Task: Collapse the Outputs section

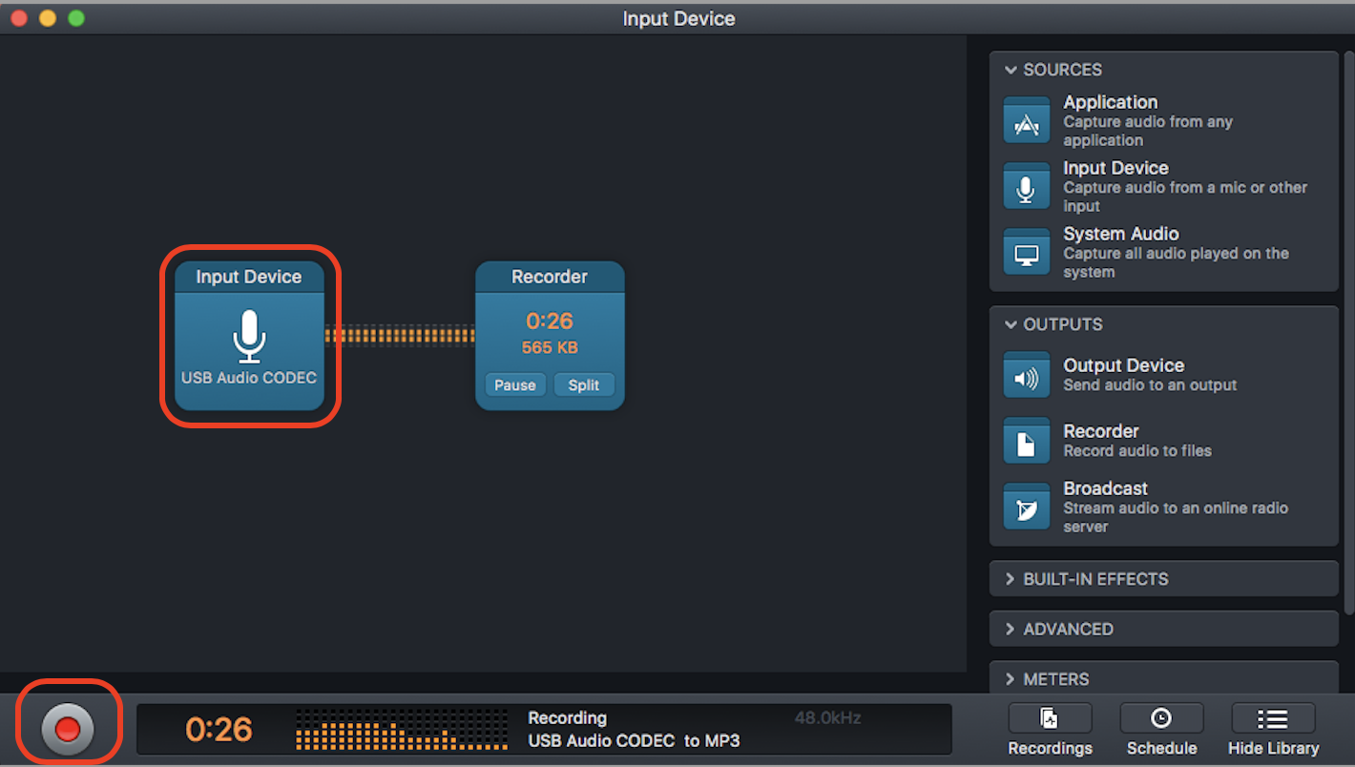Action: pos(1011,324)
